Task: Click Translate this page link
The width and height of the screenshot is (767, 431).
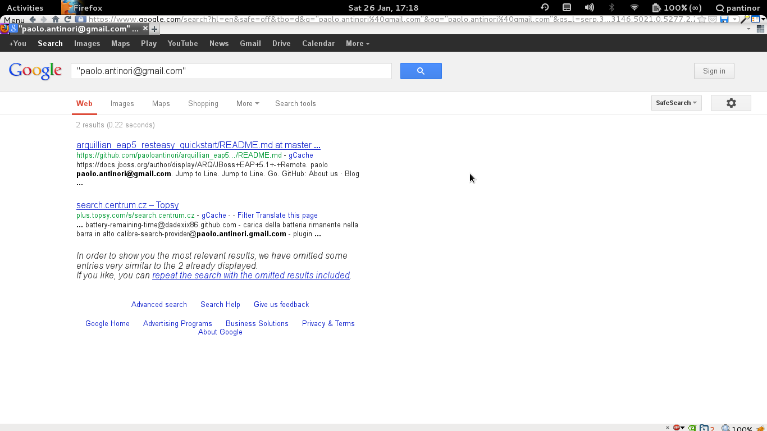Action: [286, 215]
